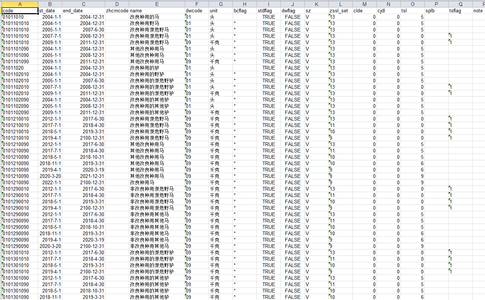Select column Q header

[460, 4]
